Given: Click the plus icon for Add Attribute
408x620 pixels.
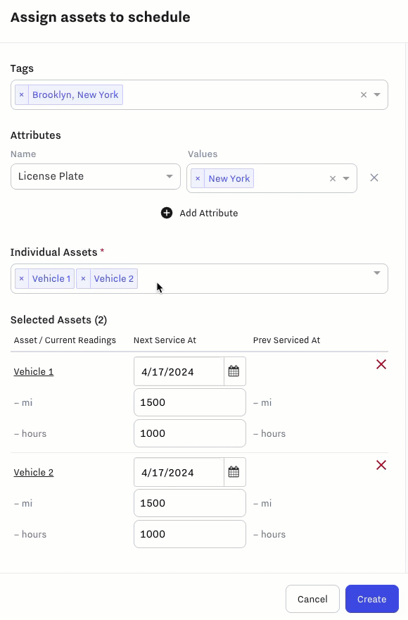Looking at the screenshot, I should pyautogui.click(x=167, y=213).
